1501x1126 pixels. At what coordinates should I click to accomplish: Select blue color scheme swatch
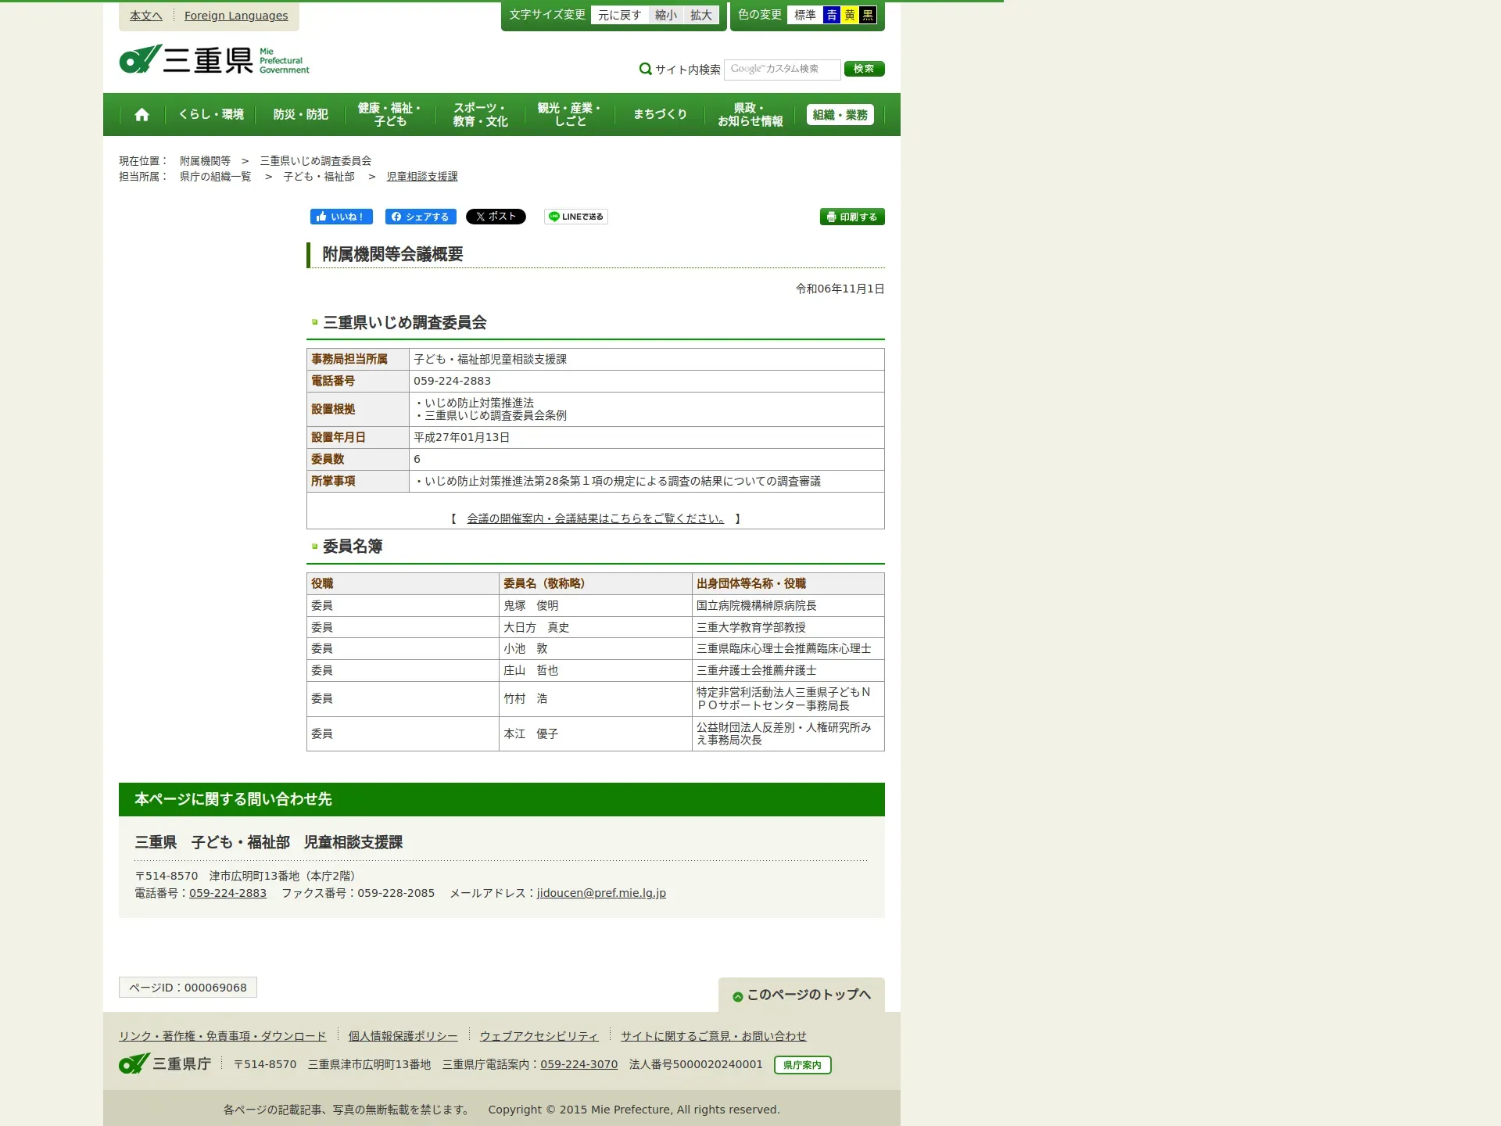[832, 15]
